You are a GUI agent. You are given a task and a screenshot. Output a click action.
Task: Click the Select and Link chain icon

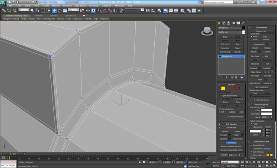click(4, 10)
